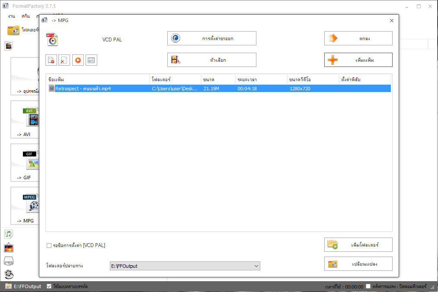
Task: Expand the destination folder E:\FFOutput dropdown
Action: (x=256, y=266)
